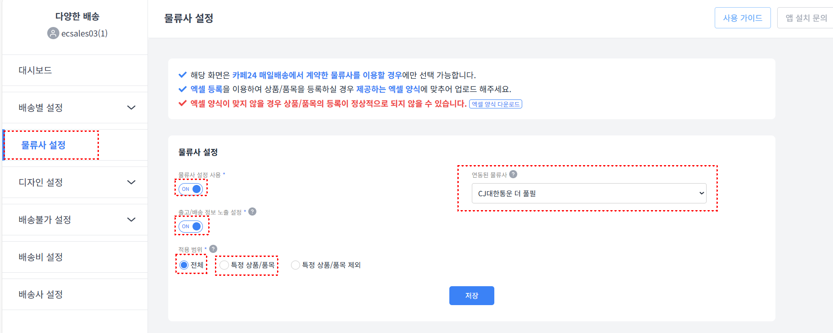Toggle the 물류사 설정 사용 switch
833x333 pixels.
(191, 189)
